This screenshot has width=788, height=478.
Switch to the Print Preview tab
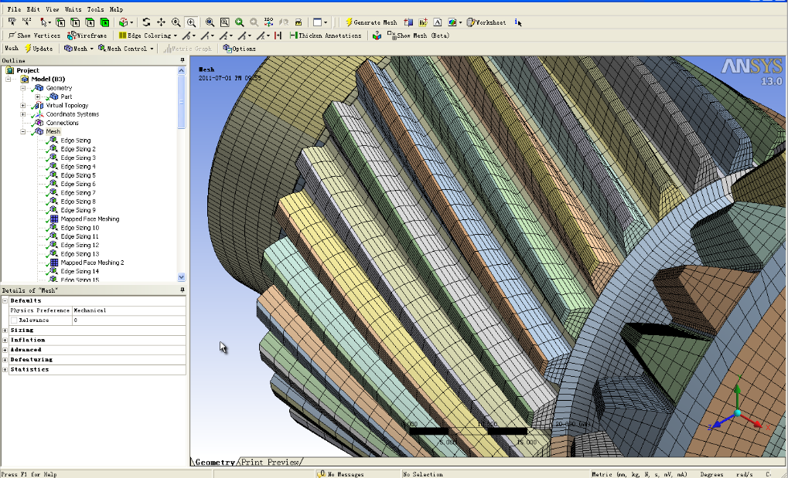(271, 462)
